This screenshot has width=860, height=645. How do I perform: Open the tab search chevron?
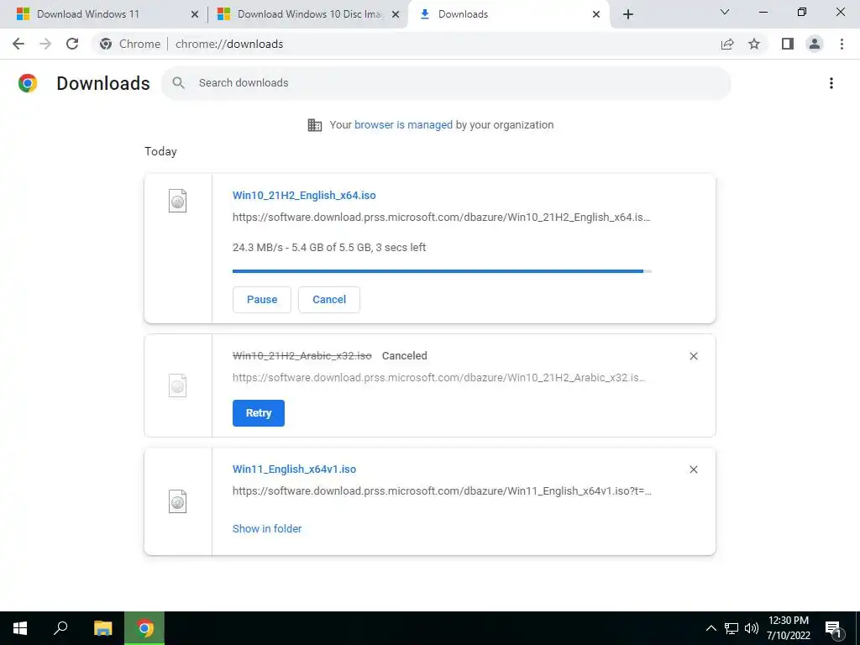[x=725, y=12]
